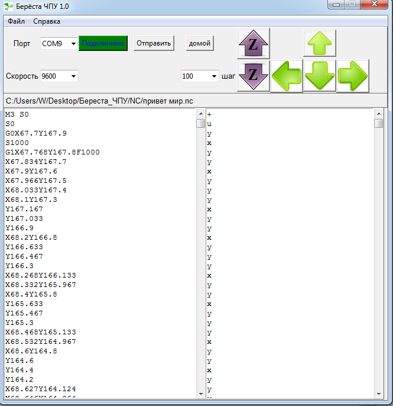Click the purple Z up arrow button
Screen dimensions: 393x406
pos(254,43)
